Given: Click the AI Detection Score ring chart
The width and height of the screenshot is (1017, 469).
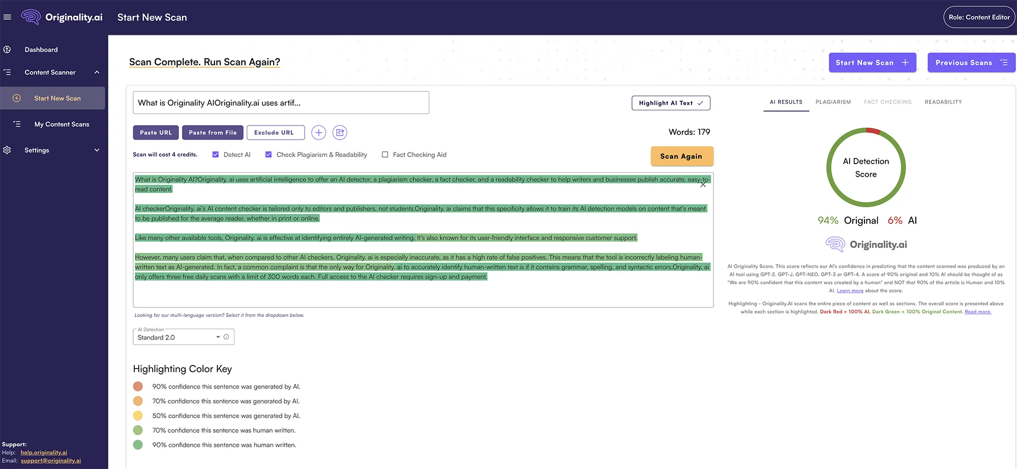Looking at the screenshot, I should [x=866, y=167].
